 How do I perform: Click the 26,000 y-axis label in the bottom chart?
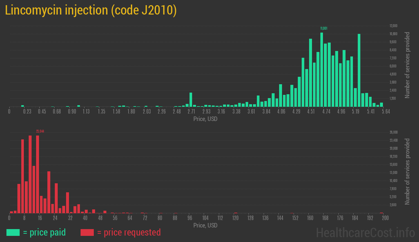coord(393,132)
